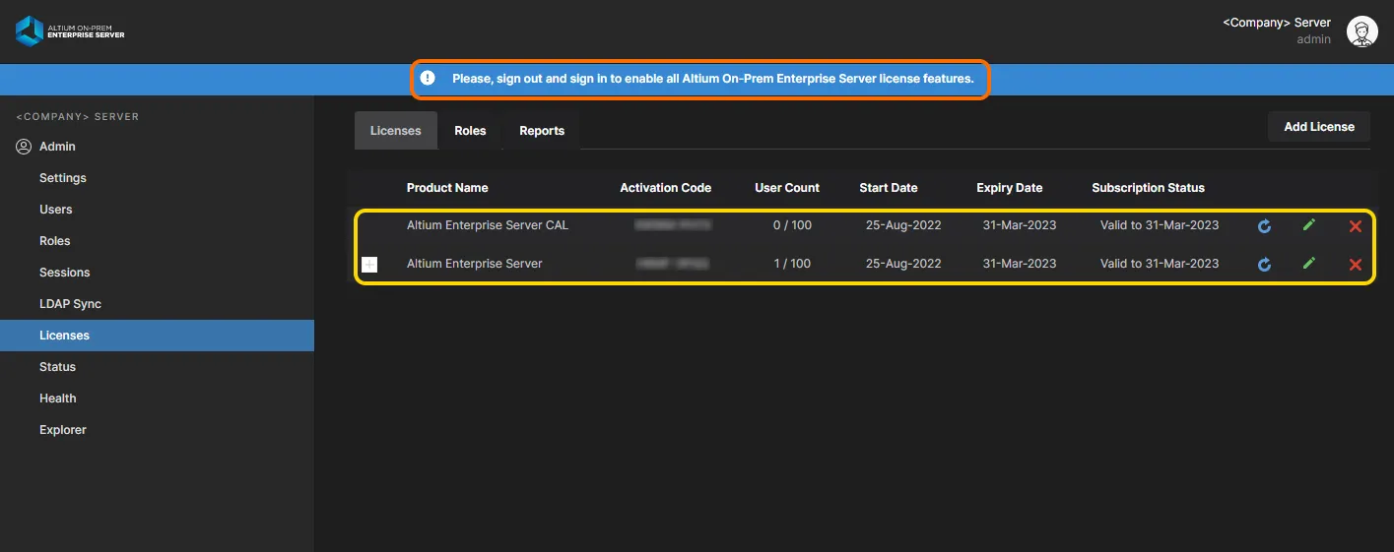
Task: Open LDAP Sync in the sidebar
Action: click(x=70, y=304)
